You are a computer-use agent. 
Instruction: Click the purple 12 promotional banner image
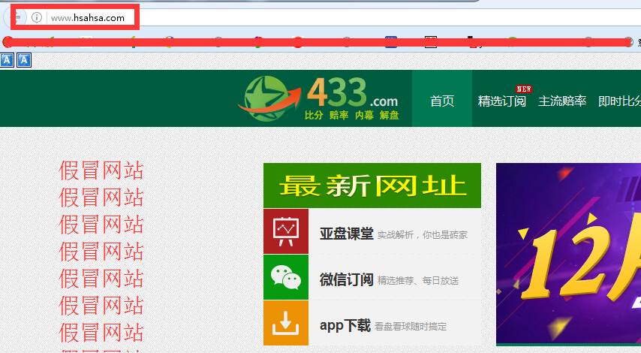click(x=568, y=253)
